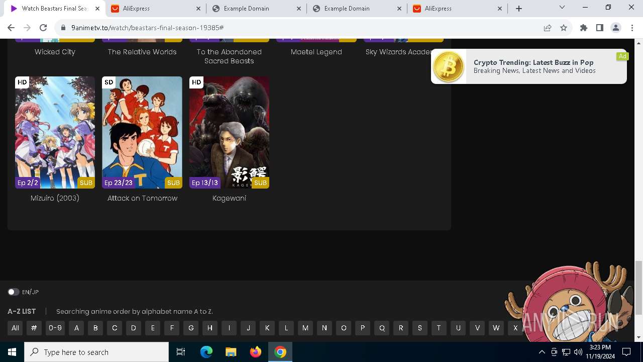
Task: Open the browser side panel icon
Action: pos(600,28)
